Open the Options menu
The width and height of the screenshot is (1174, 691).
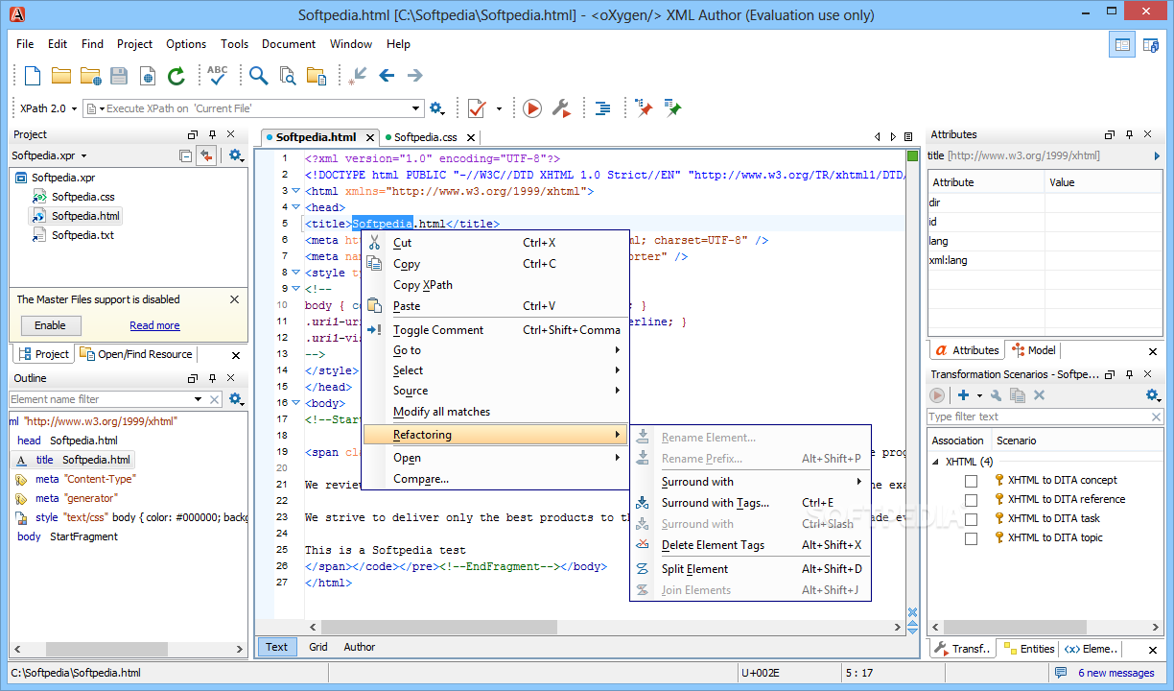[x=186, y=44]
